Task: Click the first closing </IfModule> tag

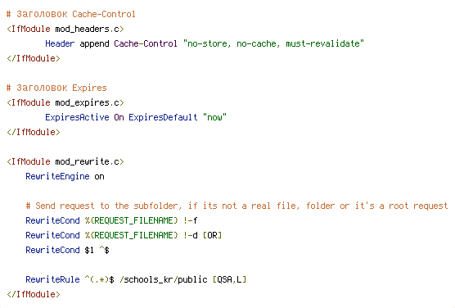Action: (x=34, y=58)
